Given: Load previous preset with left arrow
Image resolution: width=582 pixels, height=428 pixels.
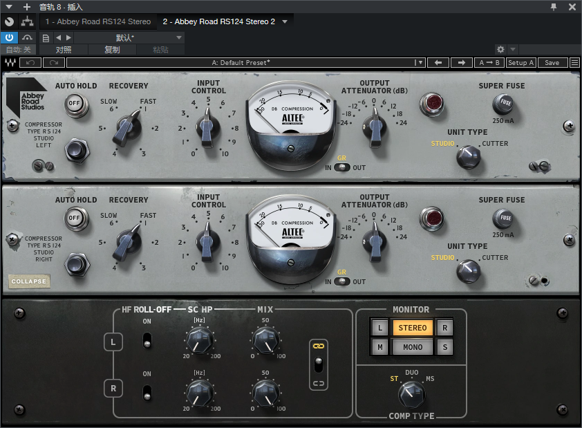Looking at the screenshot, I should click(438, 63).
